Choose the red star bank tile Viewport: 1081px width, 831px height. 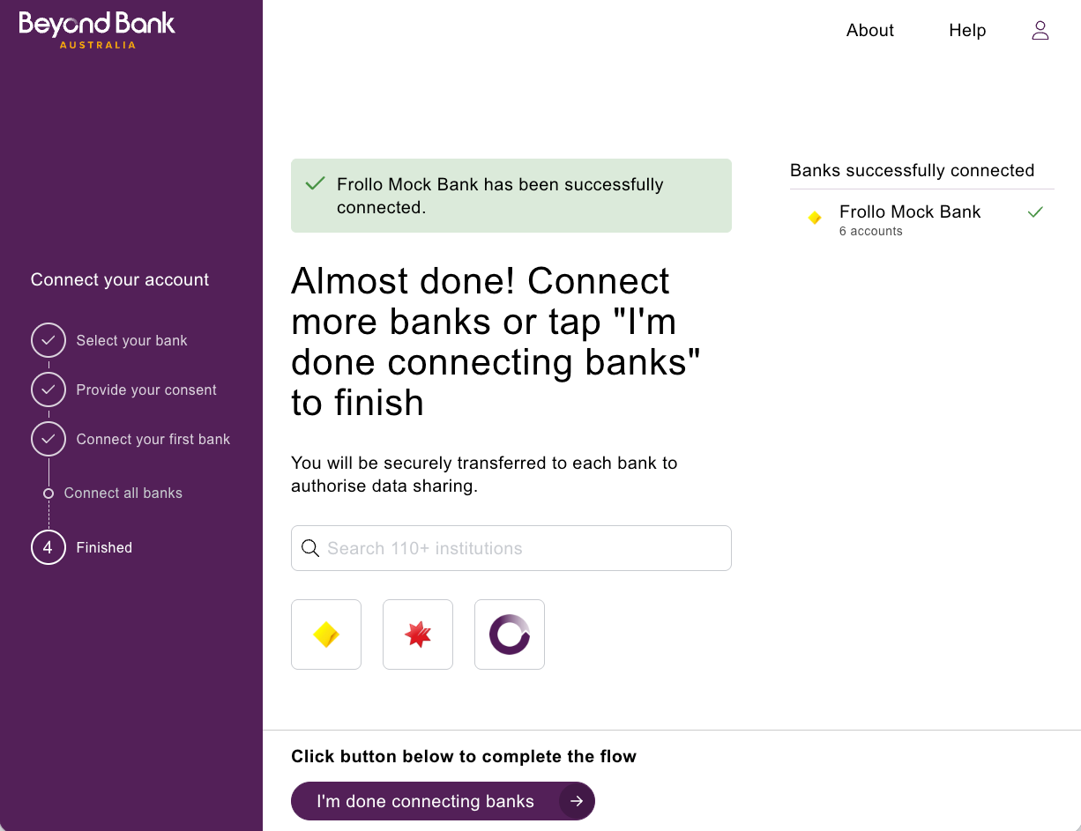tap(418, 634)
